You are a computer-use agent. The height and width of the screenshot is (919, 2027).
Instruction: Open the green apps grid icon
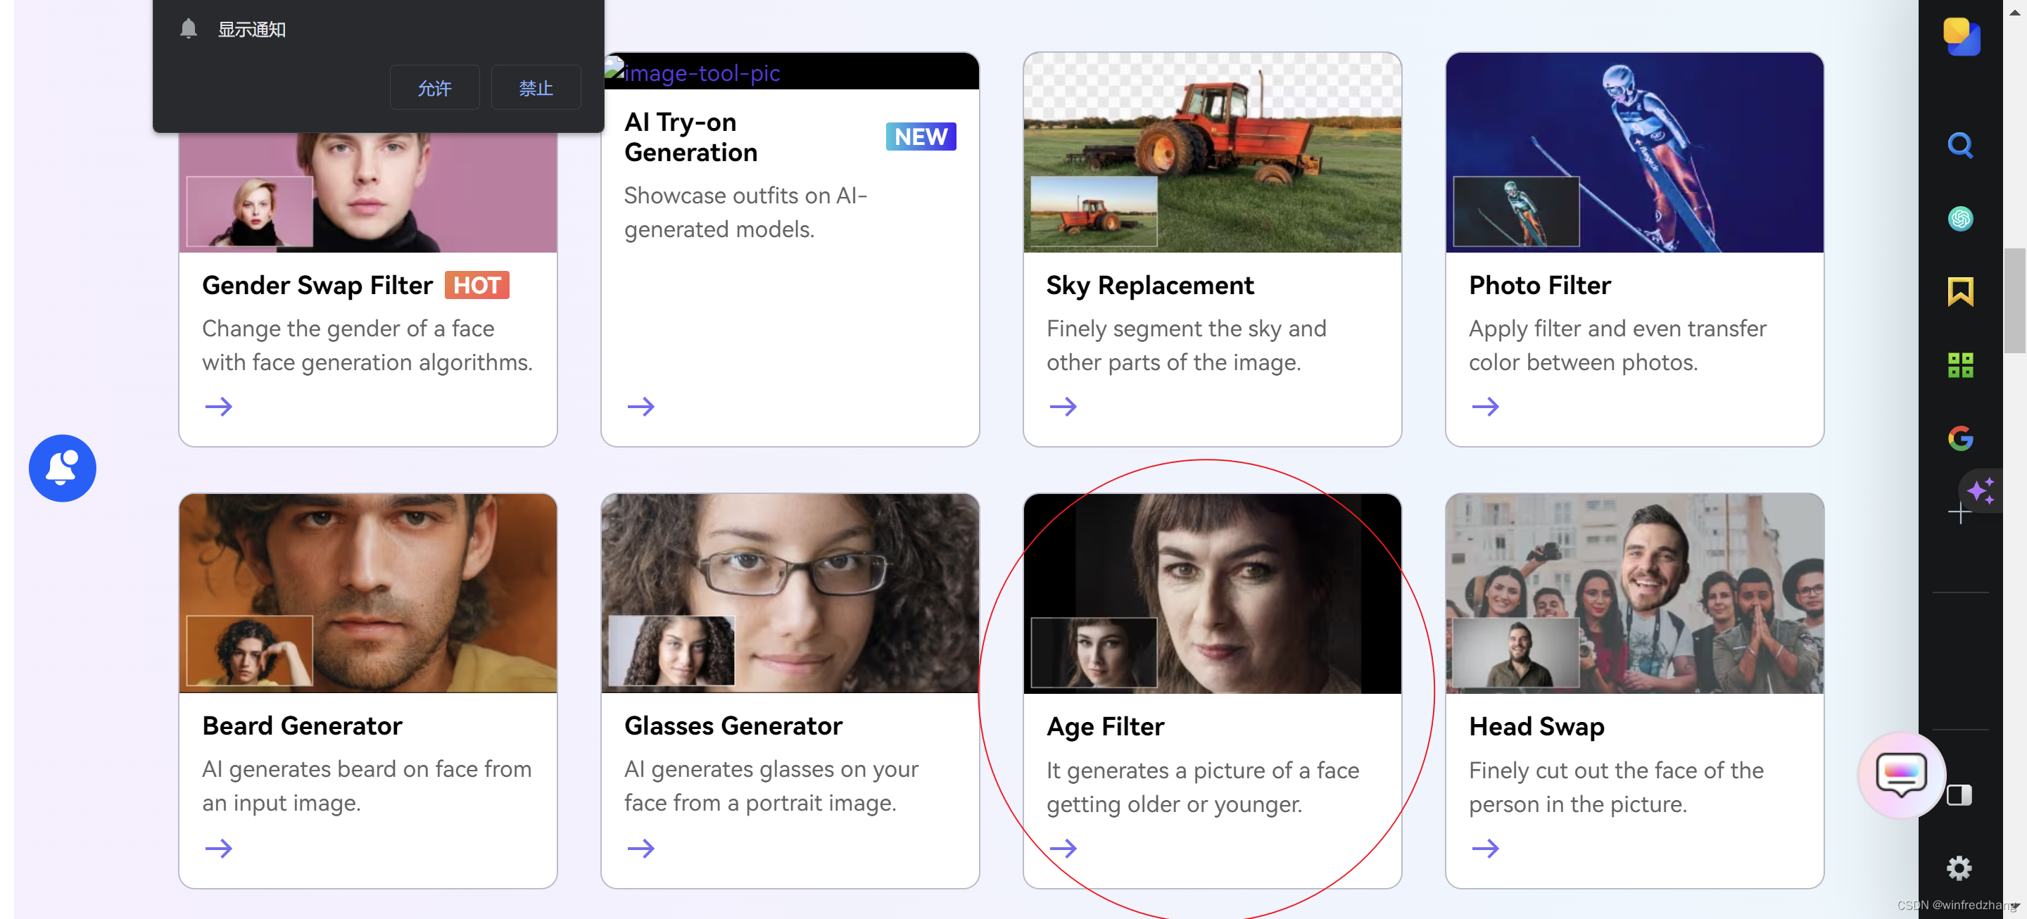point(1959,365)
